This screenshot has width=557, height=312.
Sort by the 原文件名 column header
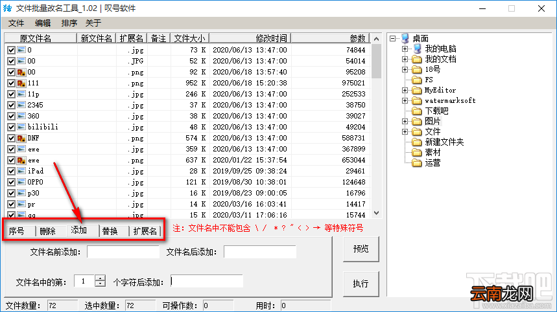(40, 38)
